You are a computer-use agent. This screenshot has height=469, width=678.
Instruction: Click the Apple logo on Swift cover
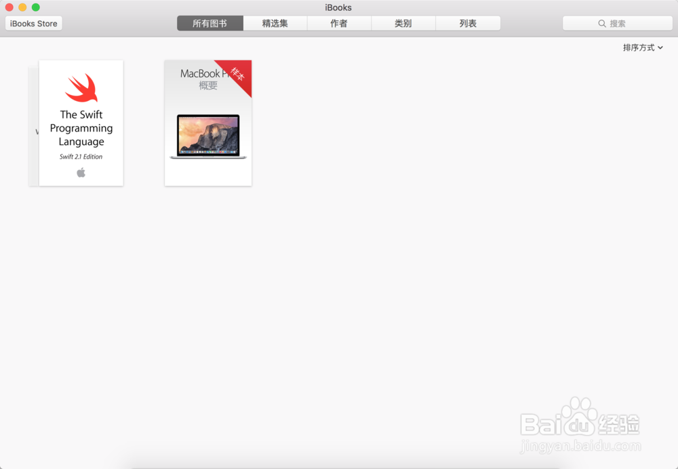click(x=81, y=172)
